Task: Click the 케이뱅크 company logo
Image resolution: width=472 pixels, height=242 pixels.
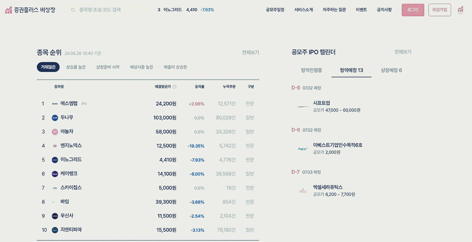Action: 55,174
